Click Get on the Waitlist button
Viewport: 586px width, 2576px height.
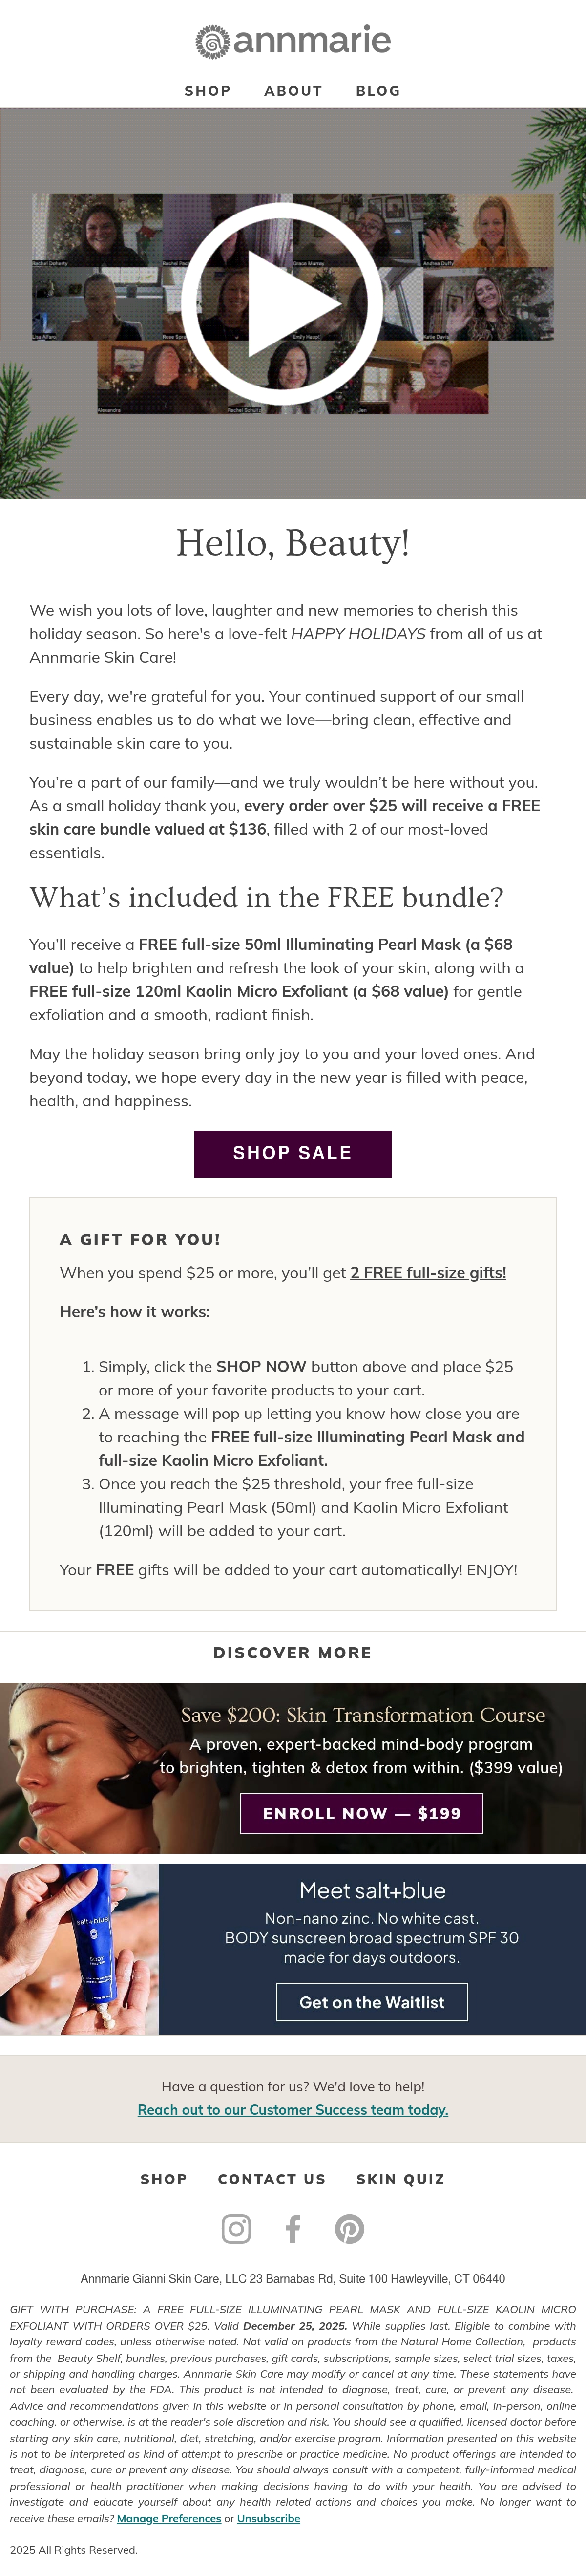[372, 2002]
